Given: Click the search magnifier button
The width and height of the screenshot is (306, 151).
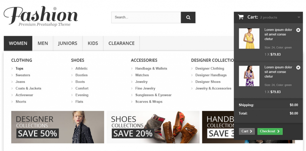Looking at the screenshot, I should coord(188,17).
